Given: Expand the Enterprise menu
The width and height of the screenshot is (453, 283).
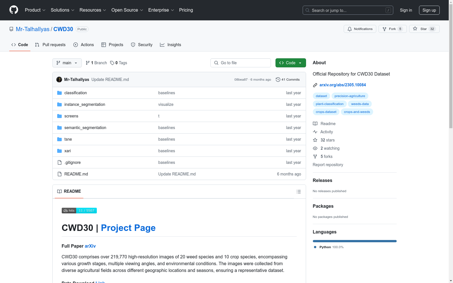Looking at the screenshot, I should pyautogui.click(x=161, y=10).
